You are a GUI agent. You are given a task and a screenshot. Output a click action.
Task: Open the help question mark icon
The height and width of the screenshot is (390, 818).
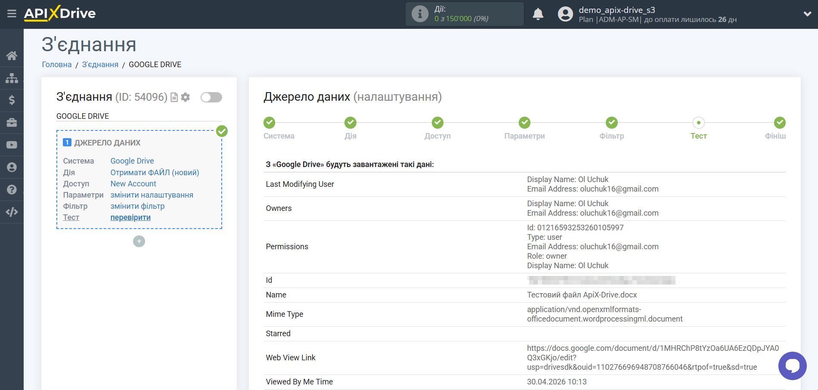[x=12, y=189]
